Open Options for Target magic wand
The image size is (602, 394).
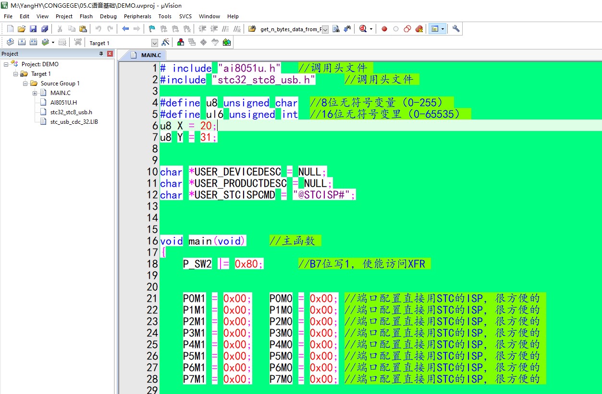pos(165,42)
